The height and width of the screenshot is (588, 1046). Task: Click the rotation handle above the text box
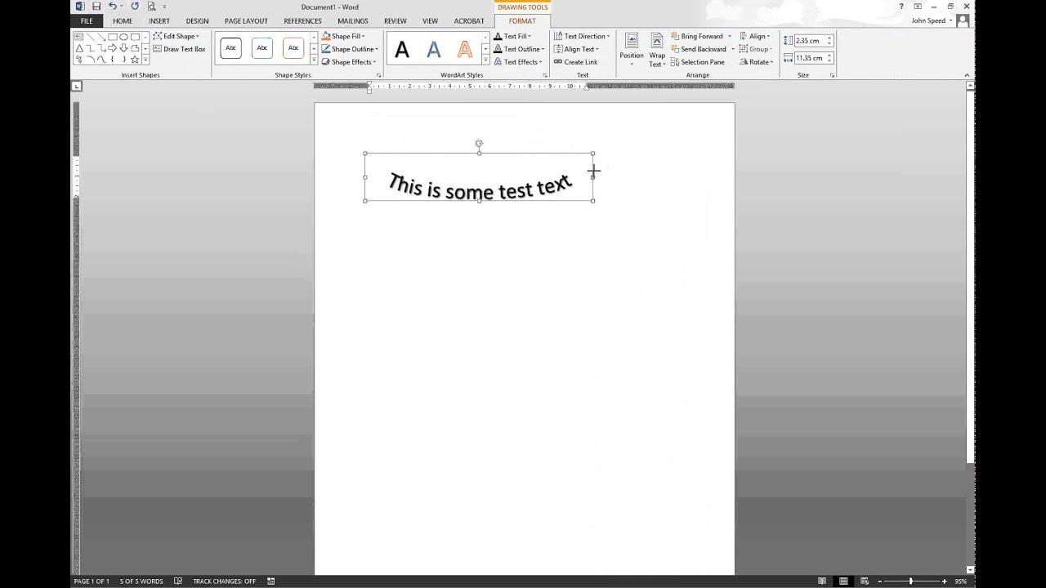coord(479,143)
